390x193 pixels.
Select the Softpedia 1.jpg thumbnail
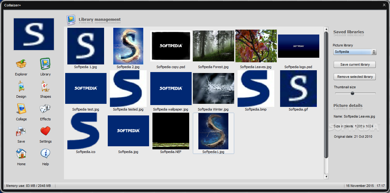coord(86,46)
